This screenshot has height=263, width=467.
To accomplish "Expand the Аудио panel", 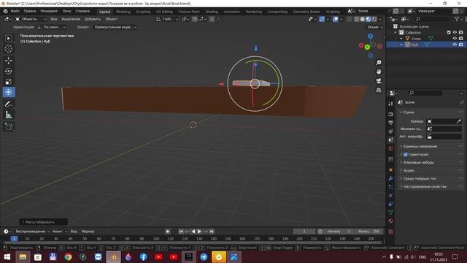I will click(x=409, y=170).
